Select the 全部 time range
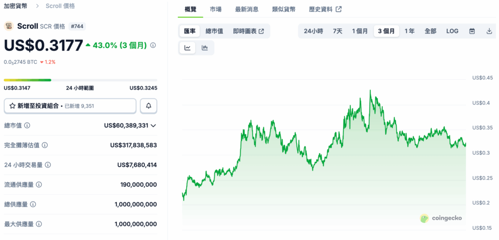Viewport: 499px width, 240px height. click(430, 31)
